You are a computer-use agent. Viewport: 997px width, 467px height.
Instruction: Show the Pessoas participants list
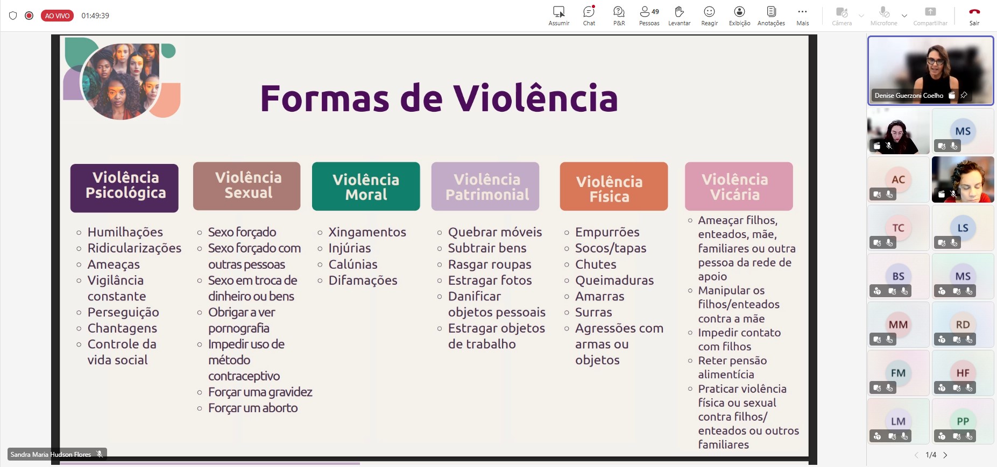[649, 16]
